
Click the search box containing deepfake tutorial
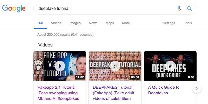click(106, 9)
